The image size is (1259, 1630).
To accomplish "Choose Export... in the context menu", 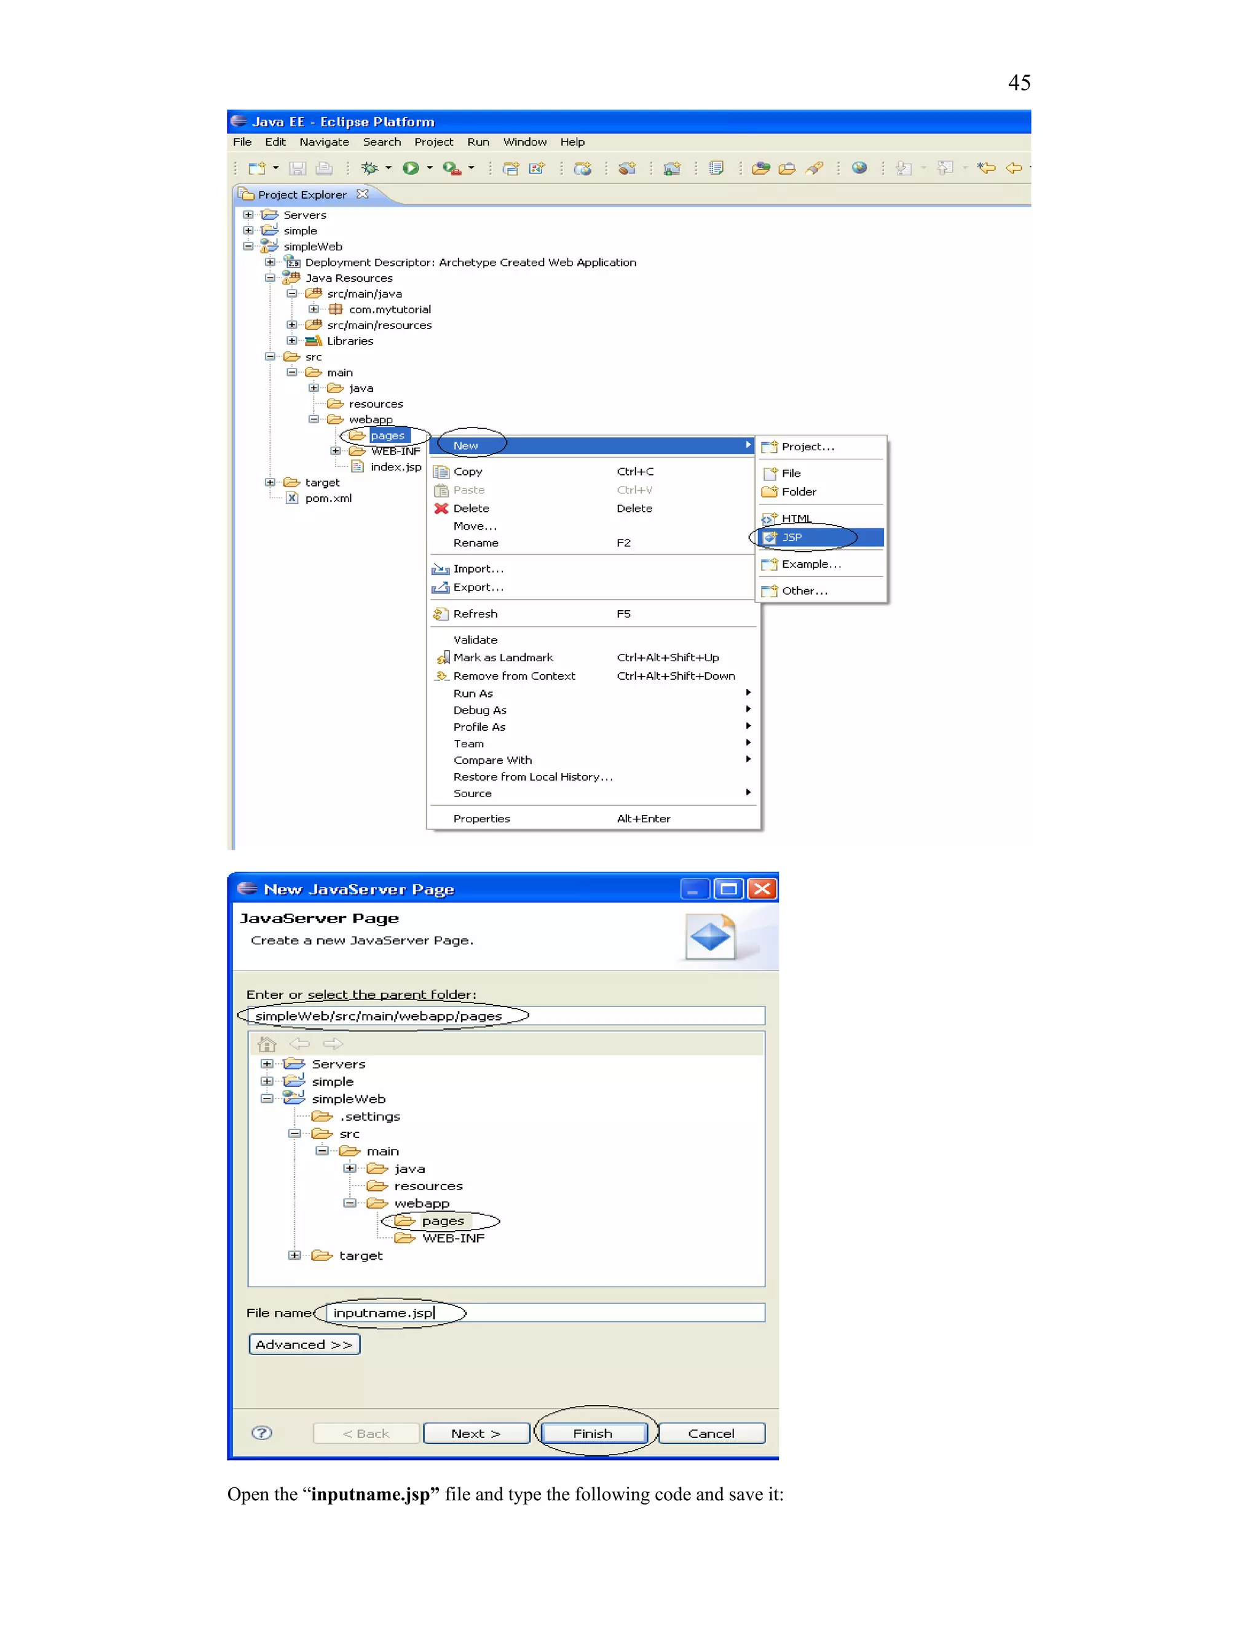I will tap(592, 587).
